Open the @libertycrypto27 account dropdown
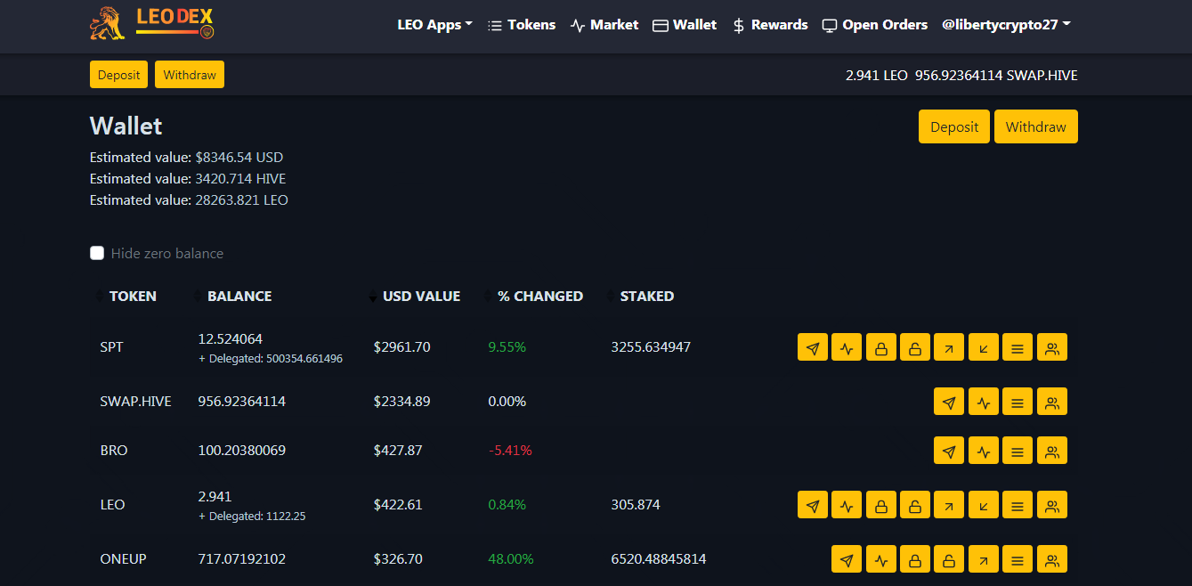Image resolution: width=1192 pixels, height=586 pixels. pyautogui.click(x=1006, y=25)
